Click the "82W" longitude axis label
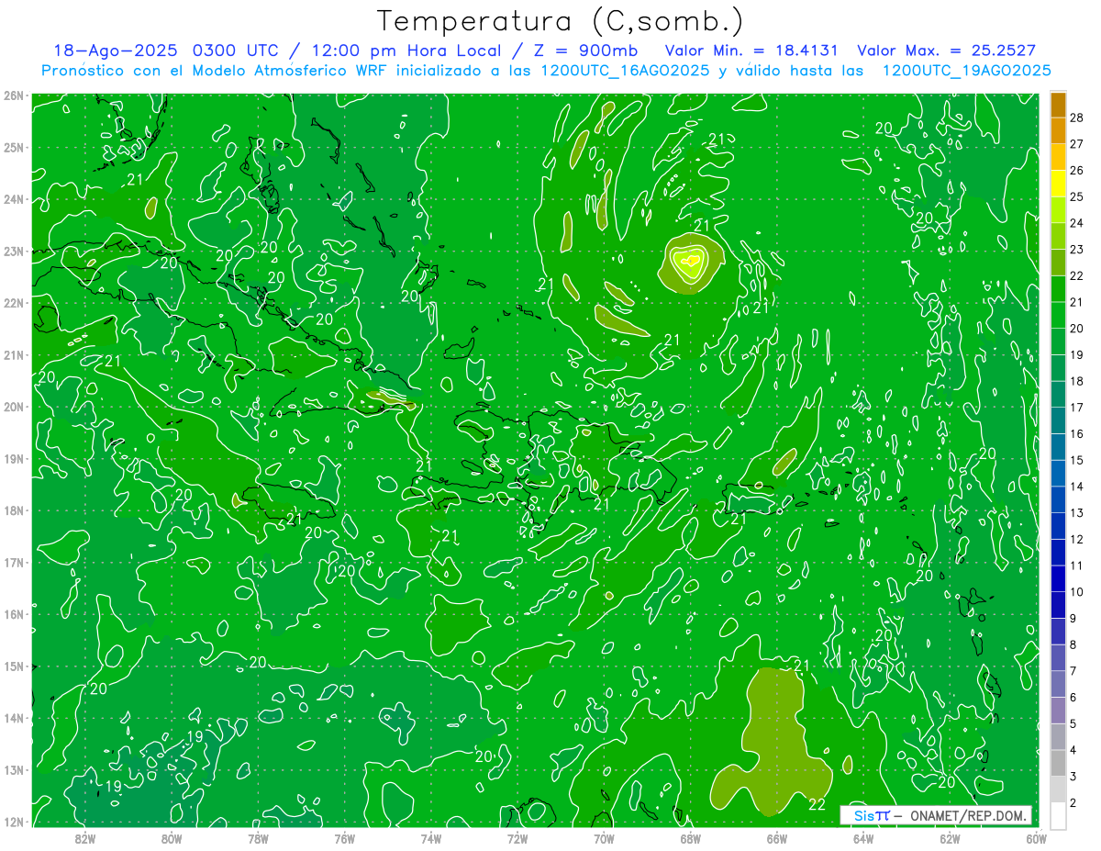1101x851 pixels. 84,838
